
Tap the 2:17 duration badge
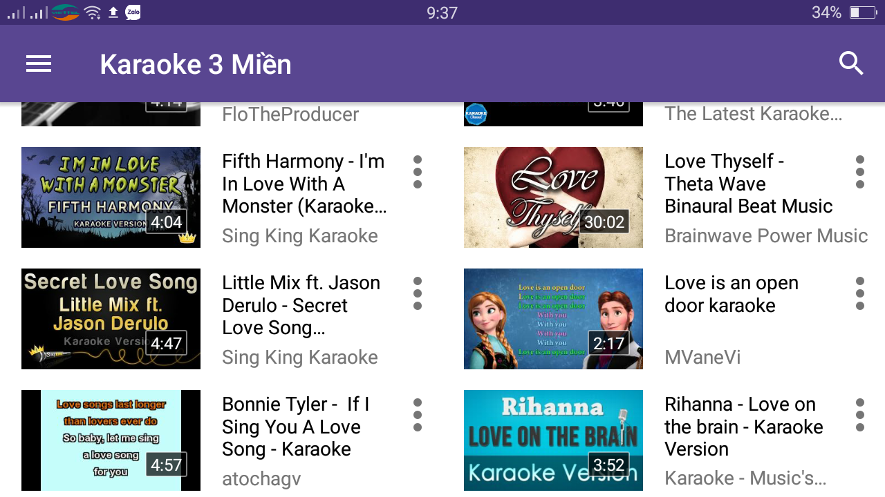[609, 343]
